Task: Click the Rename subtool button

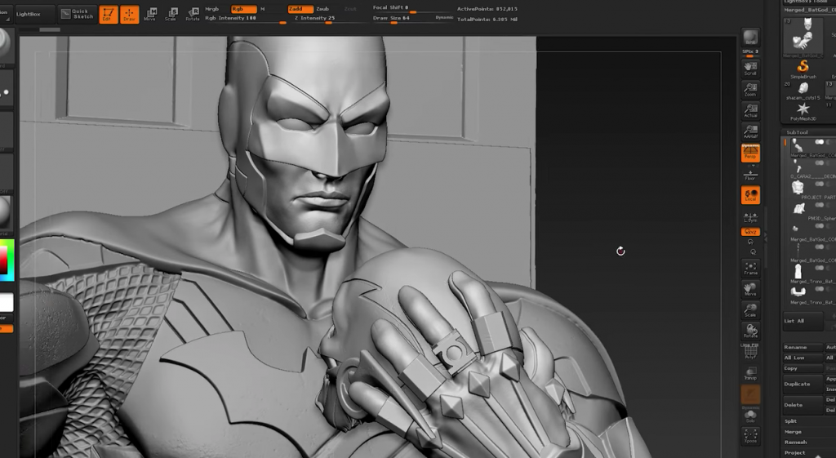Action: click(803, 347)
